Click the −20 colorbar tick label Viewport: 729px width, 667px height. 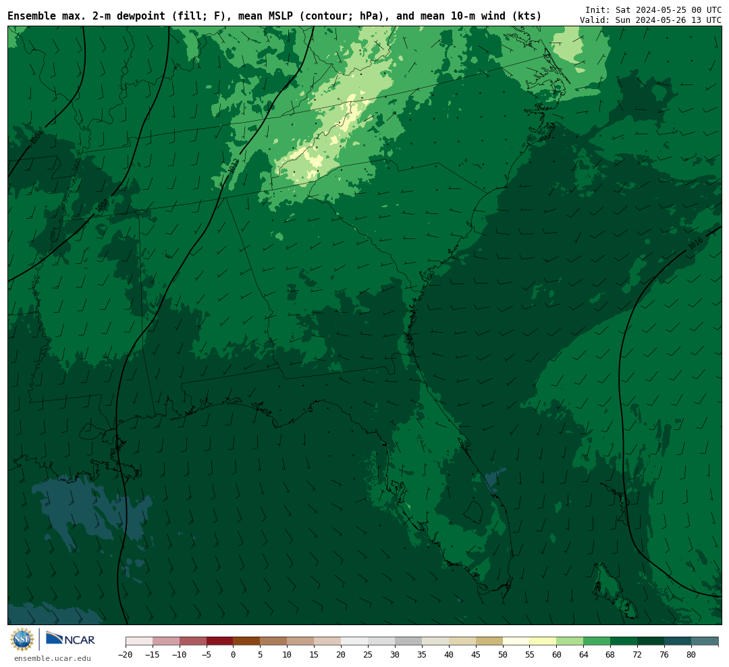(x=126, y=655)
